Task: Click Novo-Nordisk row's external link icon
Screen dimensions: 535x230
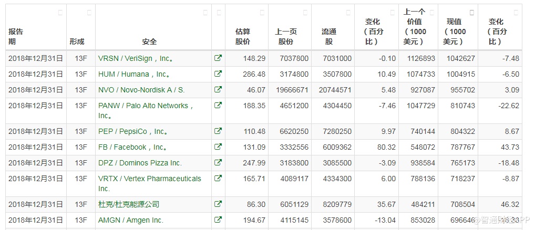Action: 218,90
